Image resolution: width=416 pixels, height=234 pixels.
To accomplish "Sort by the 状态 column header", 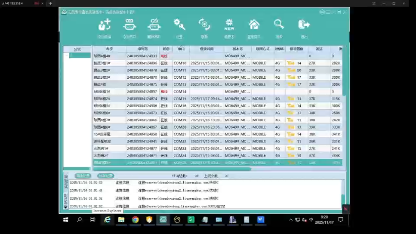I will pyautogui.click(x=166, y=49).
